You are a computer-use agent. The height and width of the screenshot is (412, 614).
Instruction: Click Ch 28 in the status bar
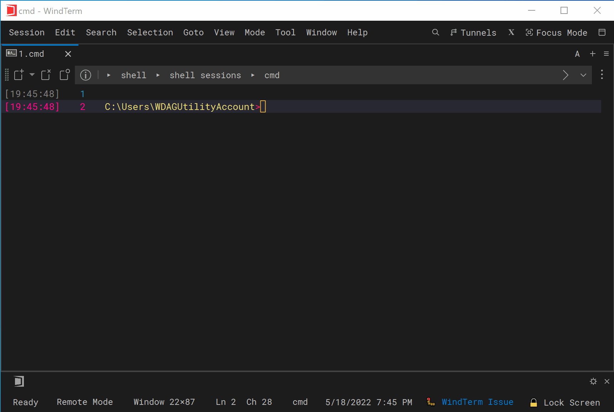[x=259, y=402]
